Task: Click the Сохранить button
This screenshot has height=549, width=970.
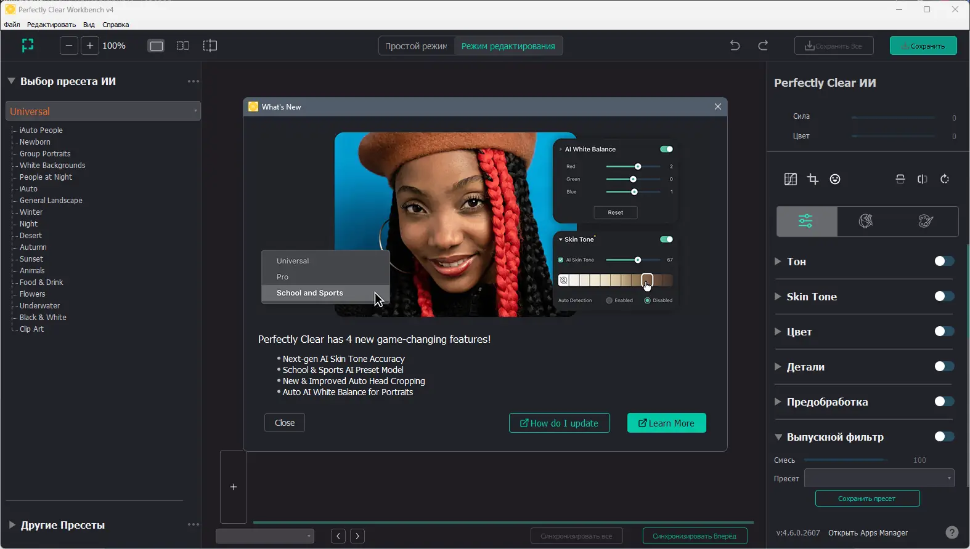Action: coord(923,46)
